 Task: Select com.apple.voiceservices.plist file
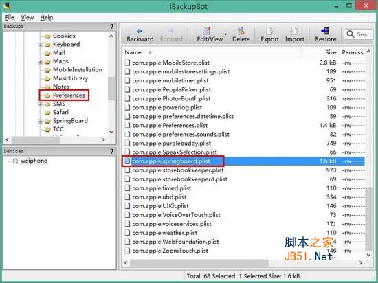click(172, 224)
